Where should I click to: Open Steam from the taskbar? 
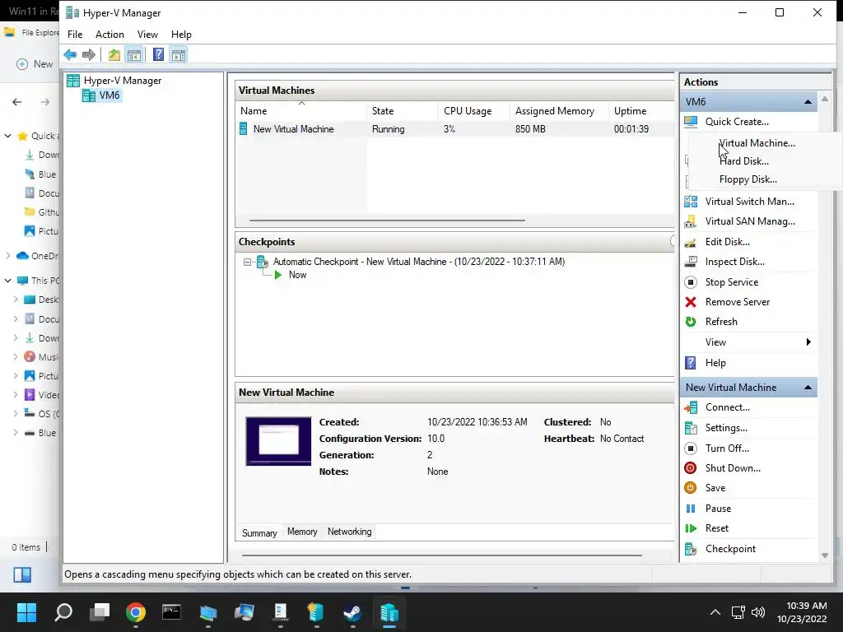352,612
